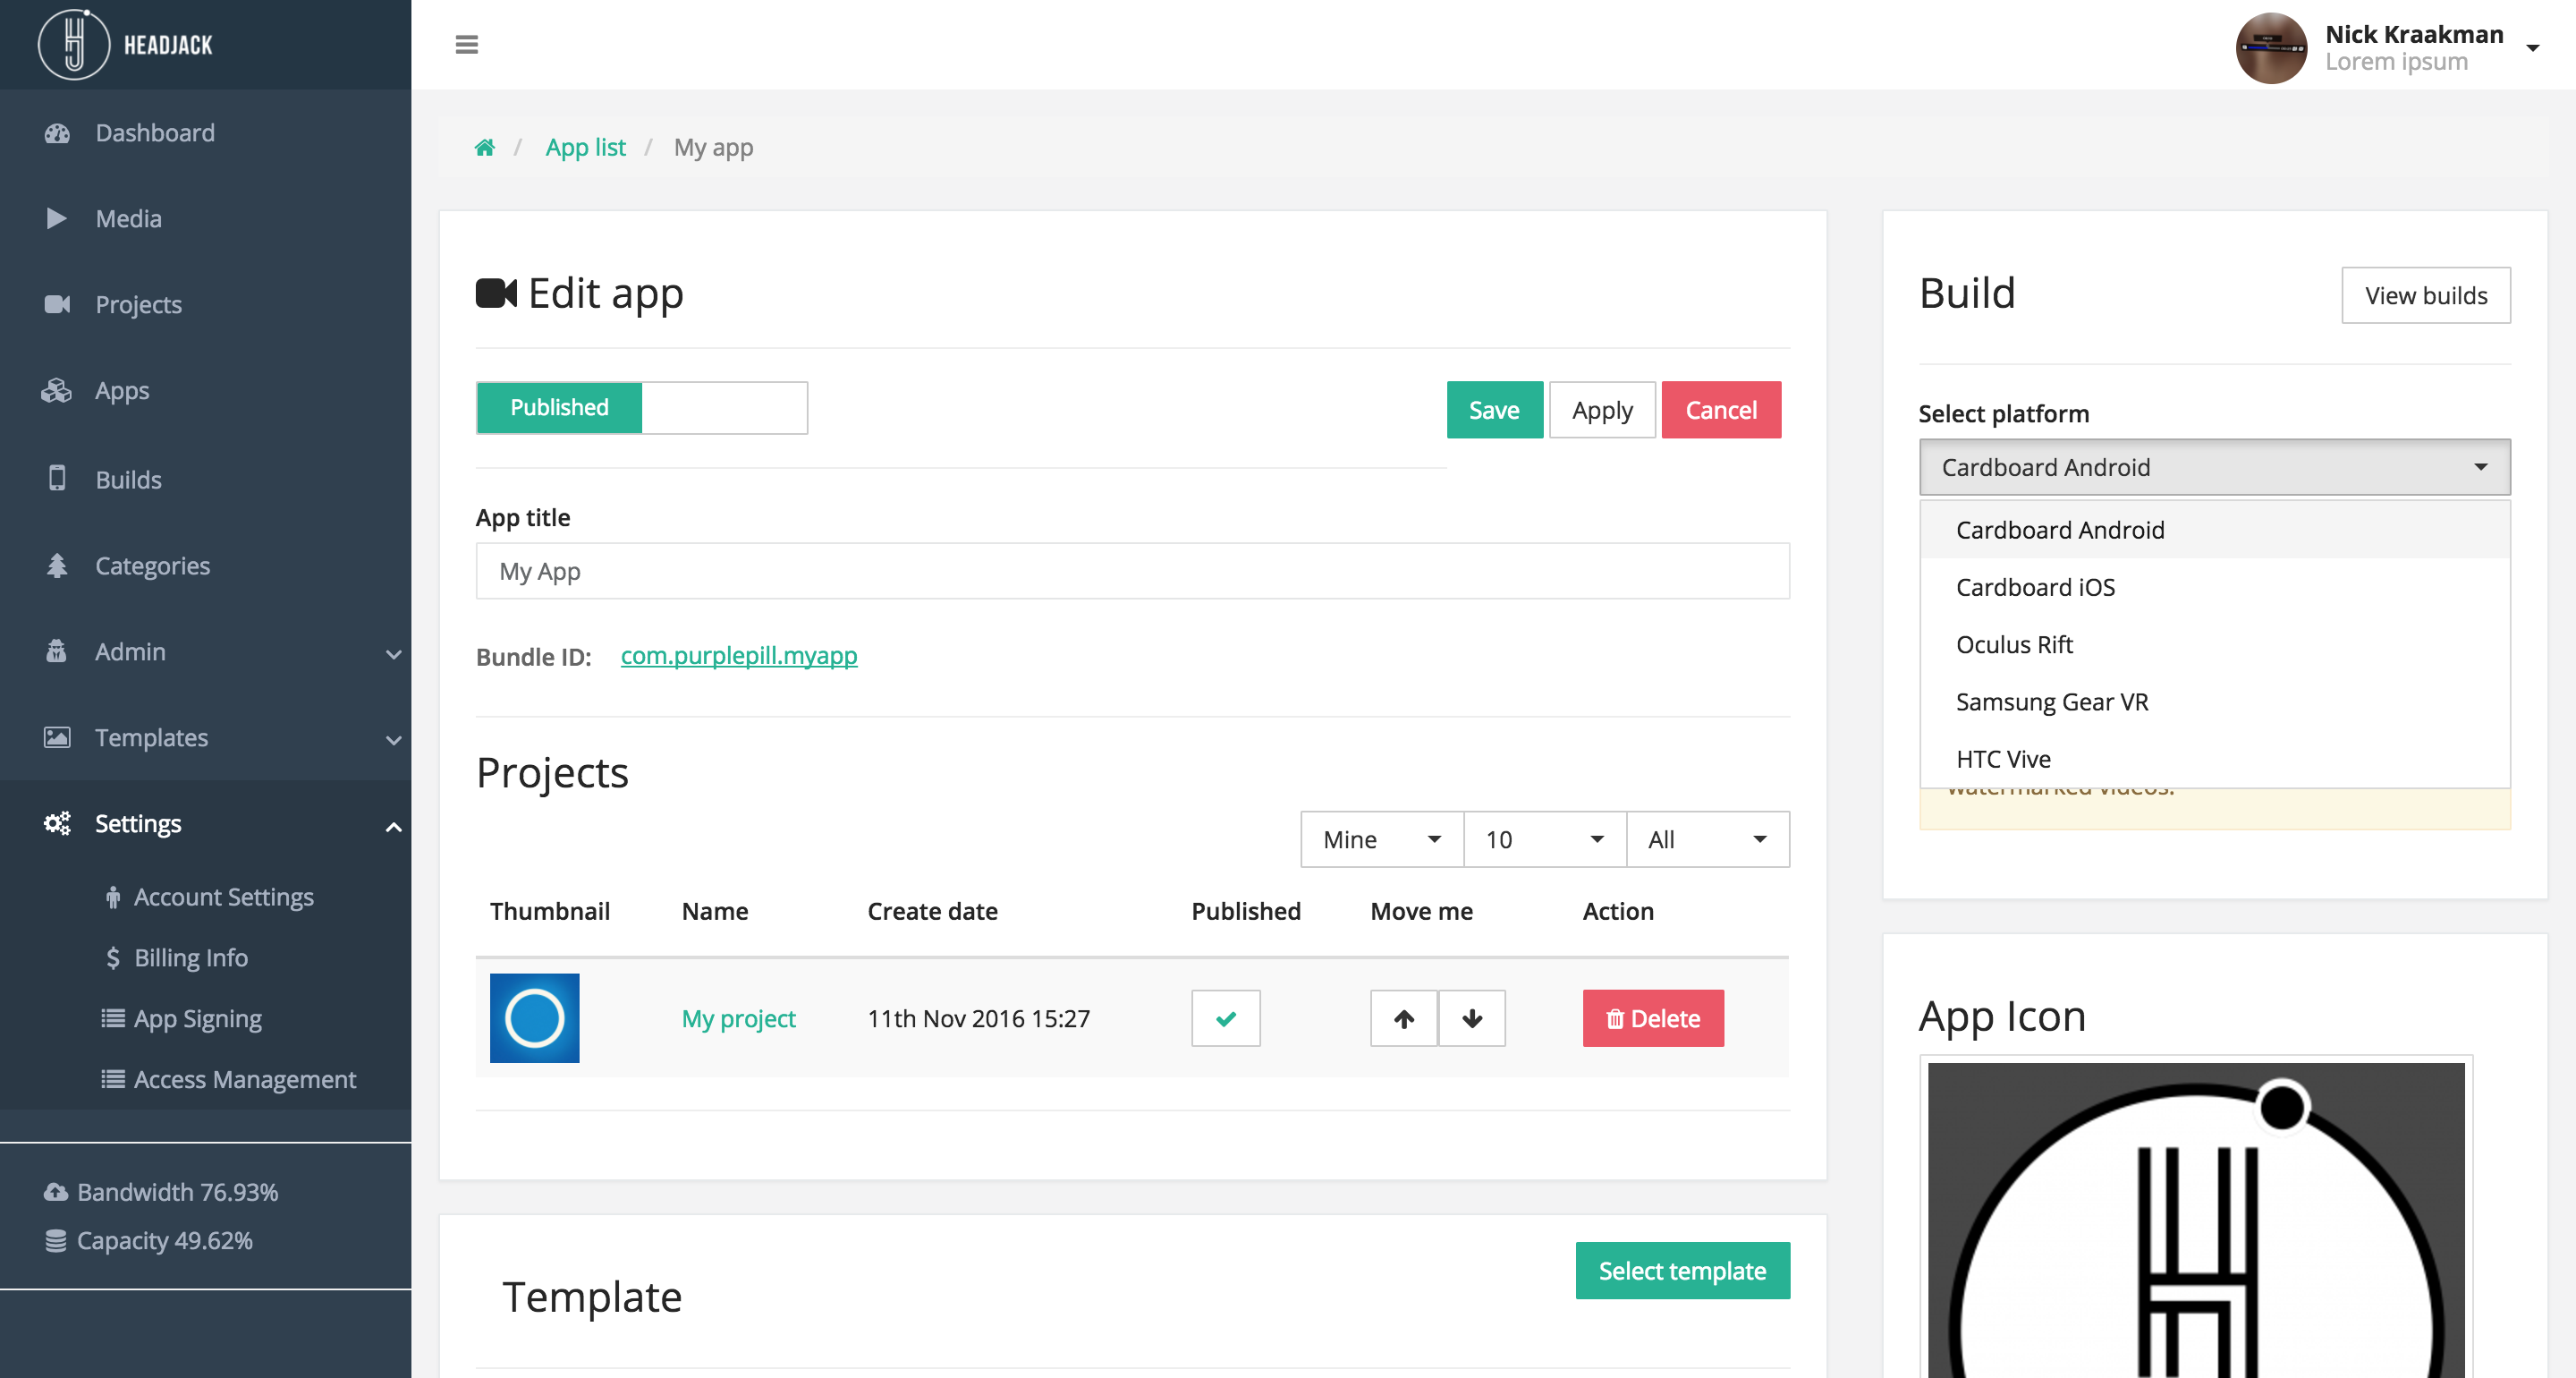Screen dimensions: 2576x1378
Task: Click the home breadcrumb icon
Action: [485, 149]
